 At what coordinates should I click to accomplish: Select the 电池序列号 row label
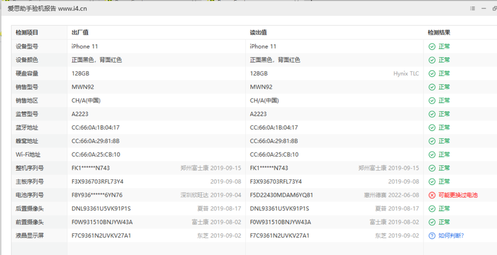point(30,195)
